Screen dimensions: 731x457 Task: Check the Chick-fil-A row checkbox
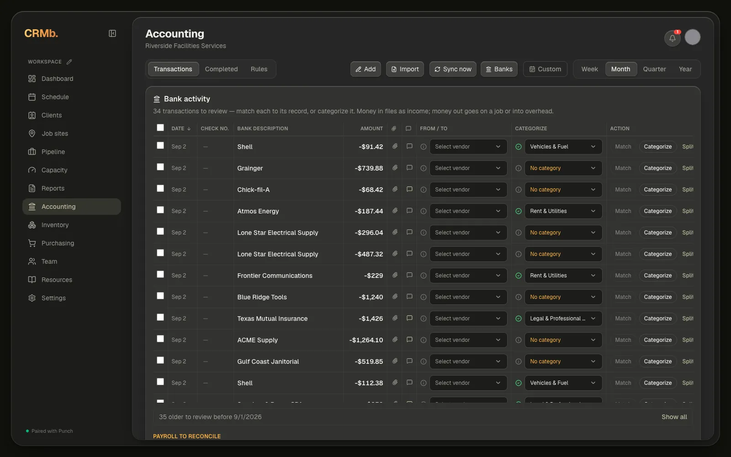click(160, 188)
